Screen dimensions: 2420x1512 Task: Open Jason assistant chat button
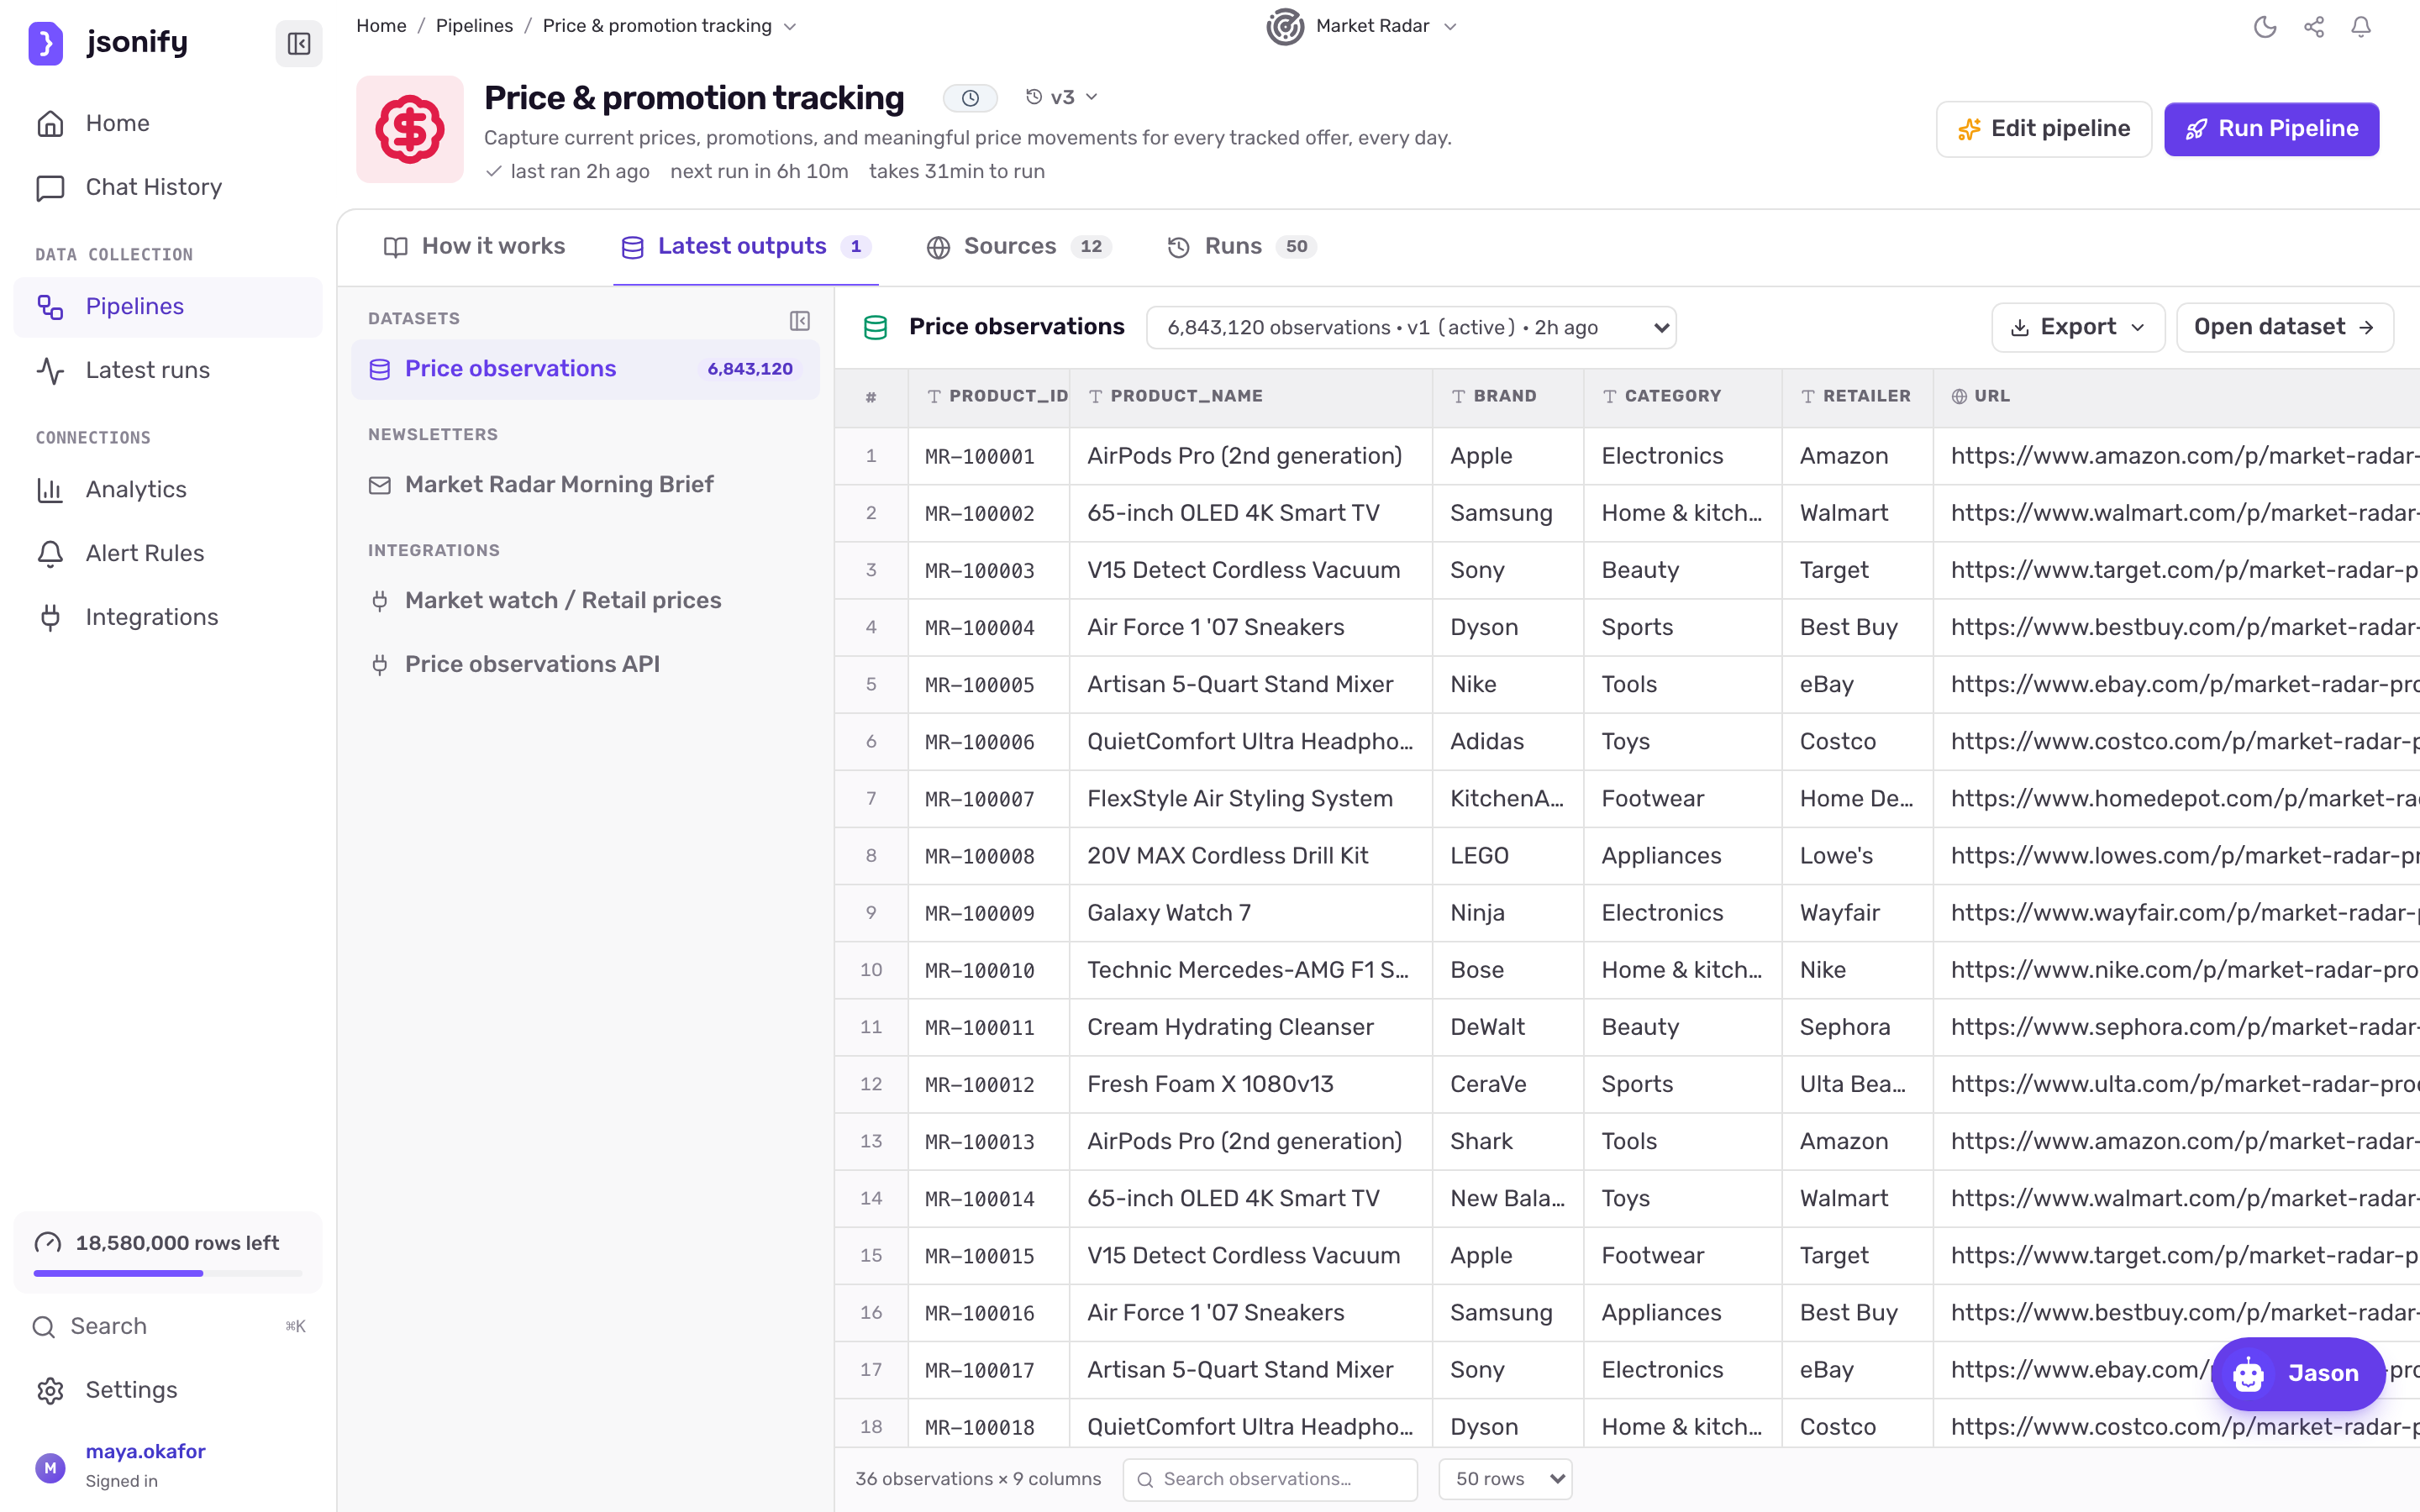(x=2298, y=1373)
